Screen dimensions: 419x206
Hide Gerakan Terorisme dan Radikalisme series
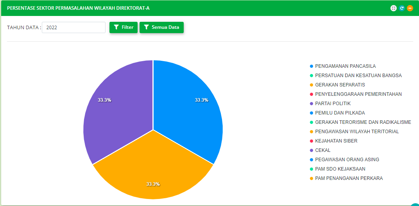(363, 122)
